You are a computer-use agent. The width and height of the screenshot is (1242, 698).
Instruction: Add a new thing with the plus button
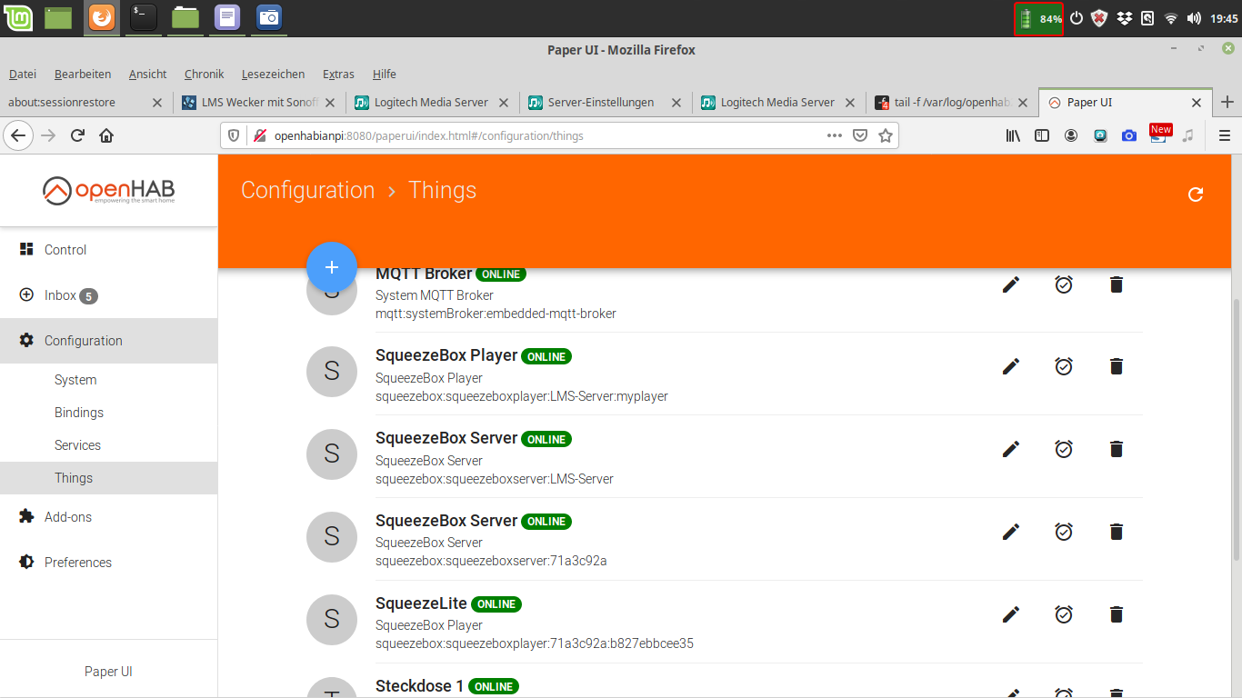coord(332,267)
